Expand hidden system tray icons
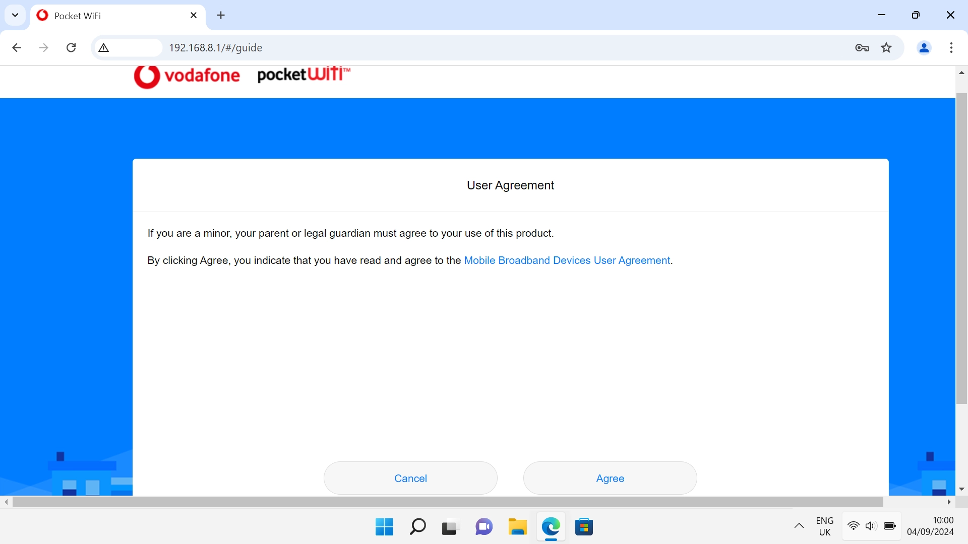The width and height of the screenshot is (968, 544). click(799, 526)
